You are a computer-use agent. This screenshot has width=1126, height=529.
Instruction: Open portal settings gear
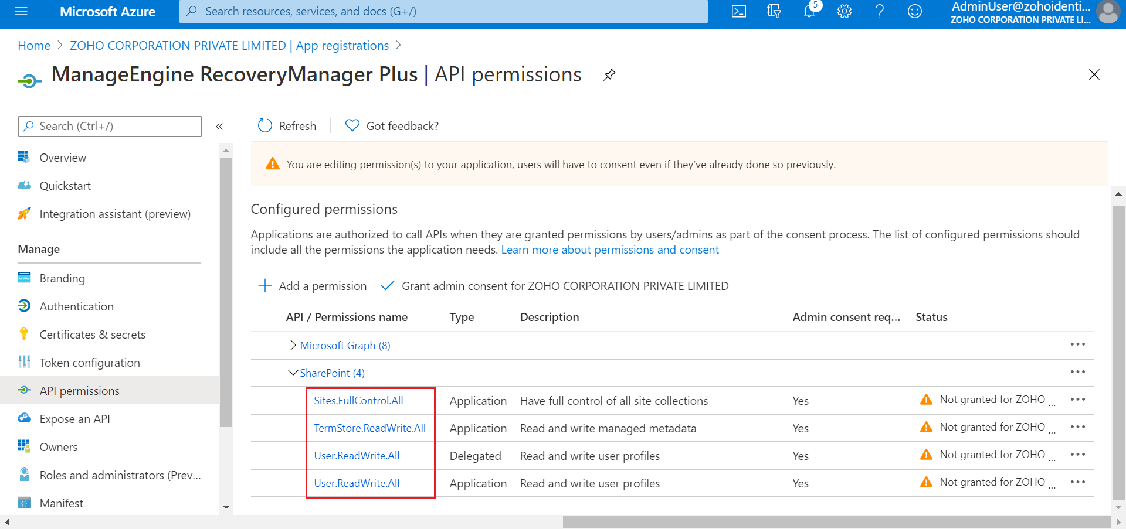[844, 11]
